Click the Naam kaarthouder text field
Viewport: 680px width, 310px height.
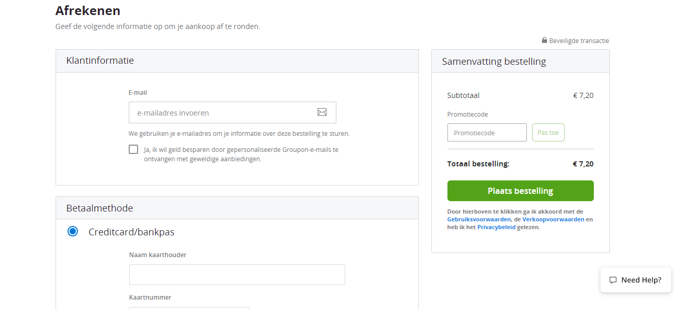[x=237, y=275]
